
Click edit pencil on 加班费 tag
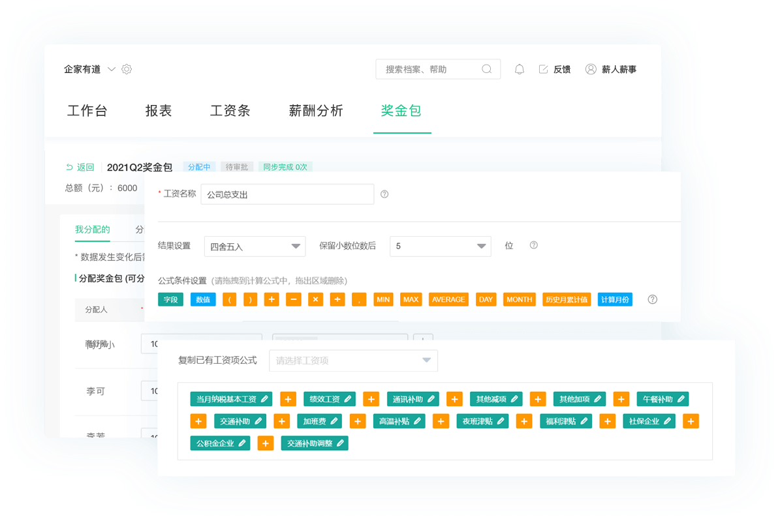pos(334,421)
